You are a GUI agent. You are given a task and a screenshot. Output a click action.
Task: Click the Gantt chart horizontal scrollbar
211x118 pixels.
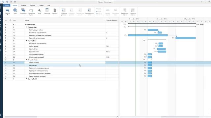click(180, 117)
